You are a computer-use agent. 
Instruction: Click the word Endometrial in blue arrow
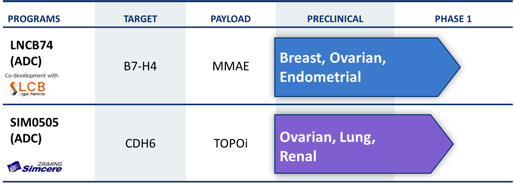pyautogui.click(x=320, y=77)
